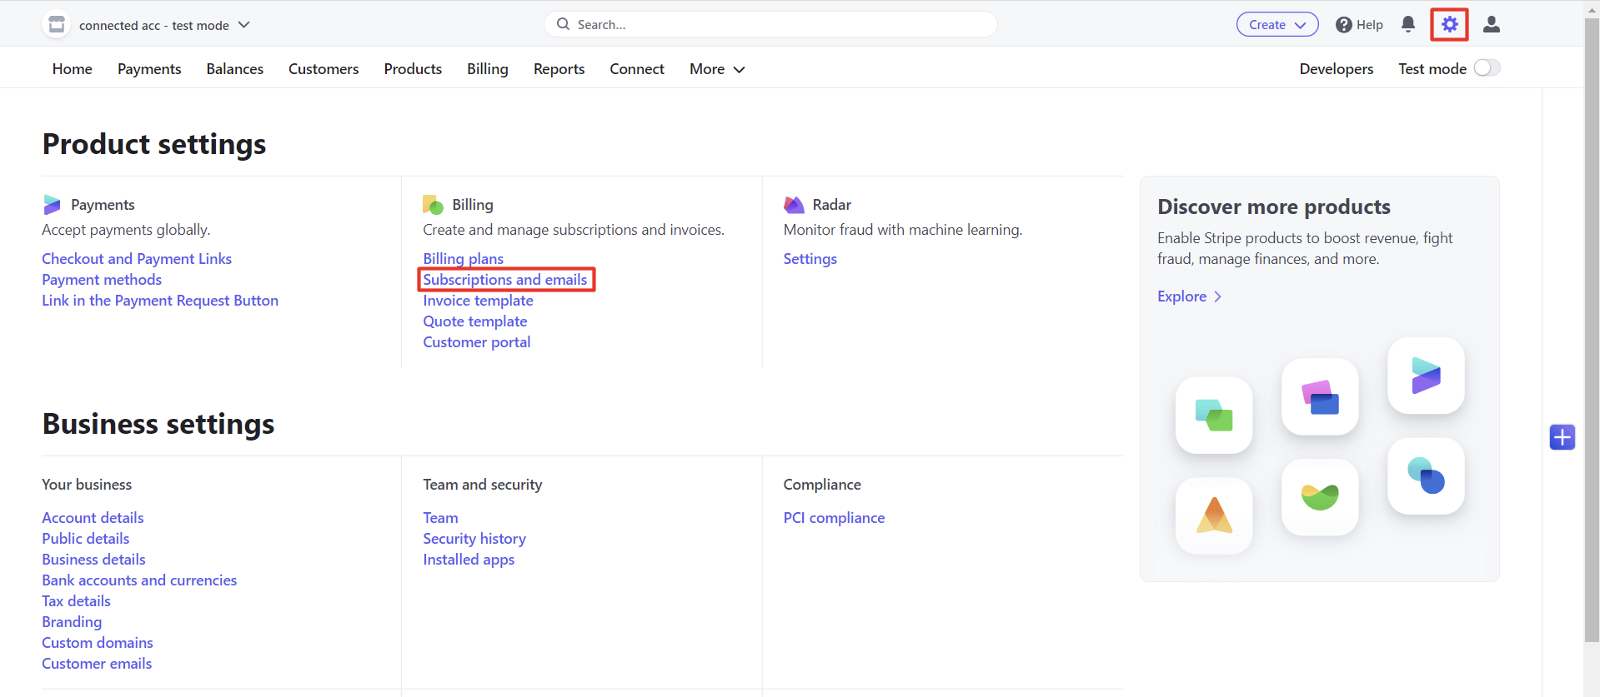
Task: Open PCI compliance
Action: 834,518
